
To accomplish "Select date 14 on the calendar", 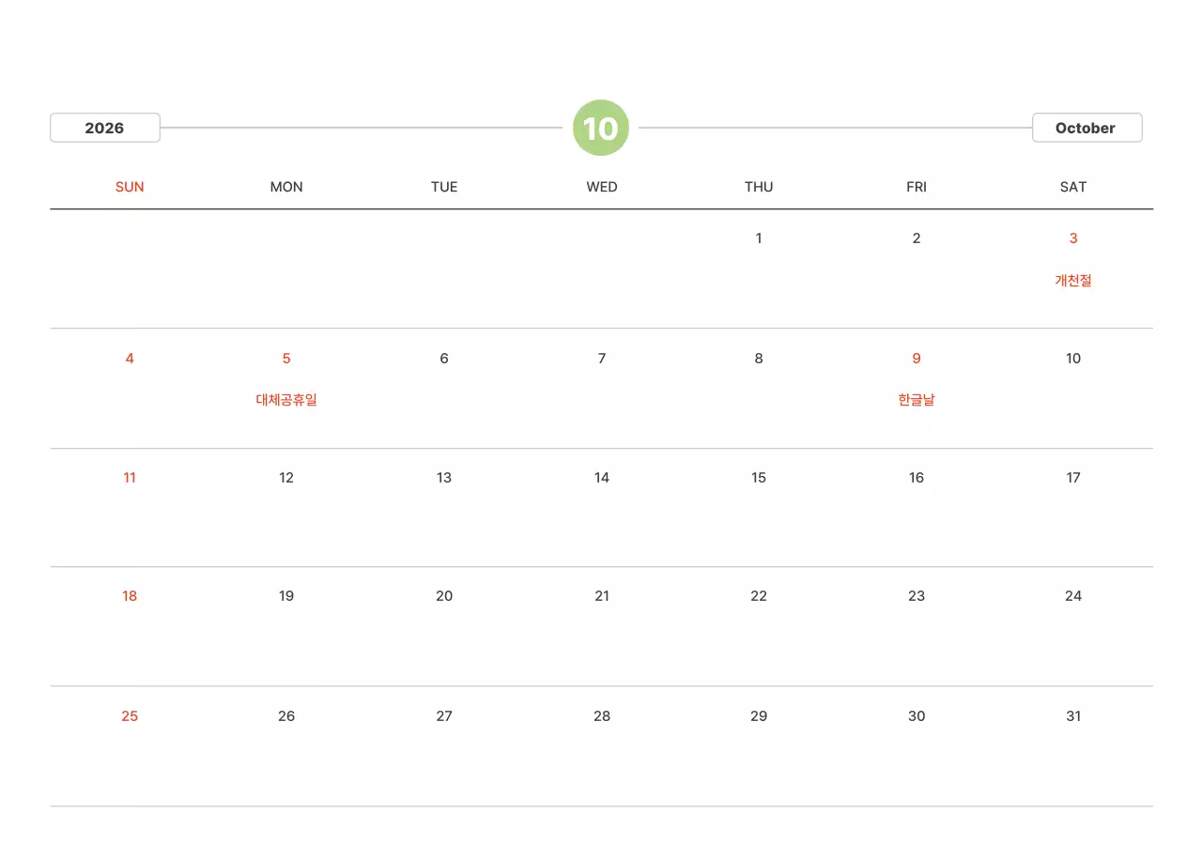I will 602,478.
